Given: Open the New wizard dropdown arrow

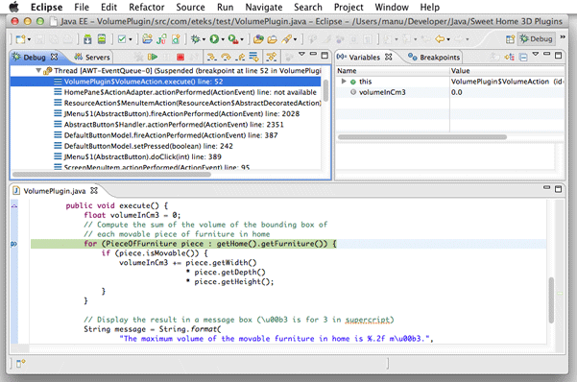Looking at the screenshot, I should [29, 39].
